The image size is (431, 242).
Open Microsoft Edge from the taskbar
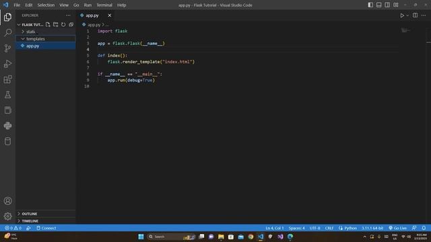pyautogui.click(x=290, y=237)
